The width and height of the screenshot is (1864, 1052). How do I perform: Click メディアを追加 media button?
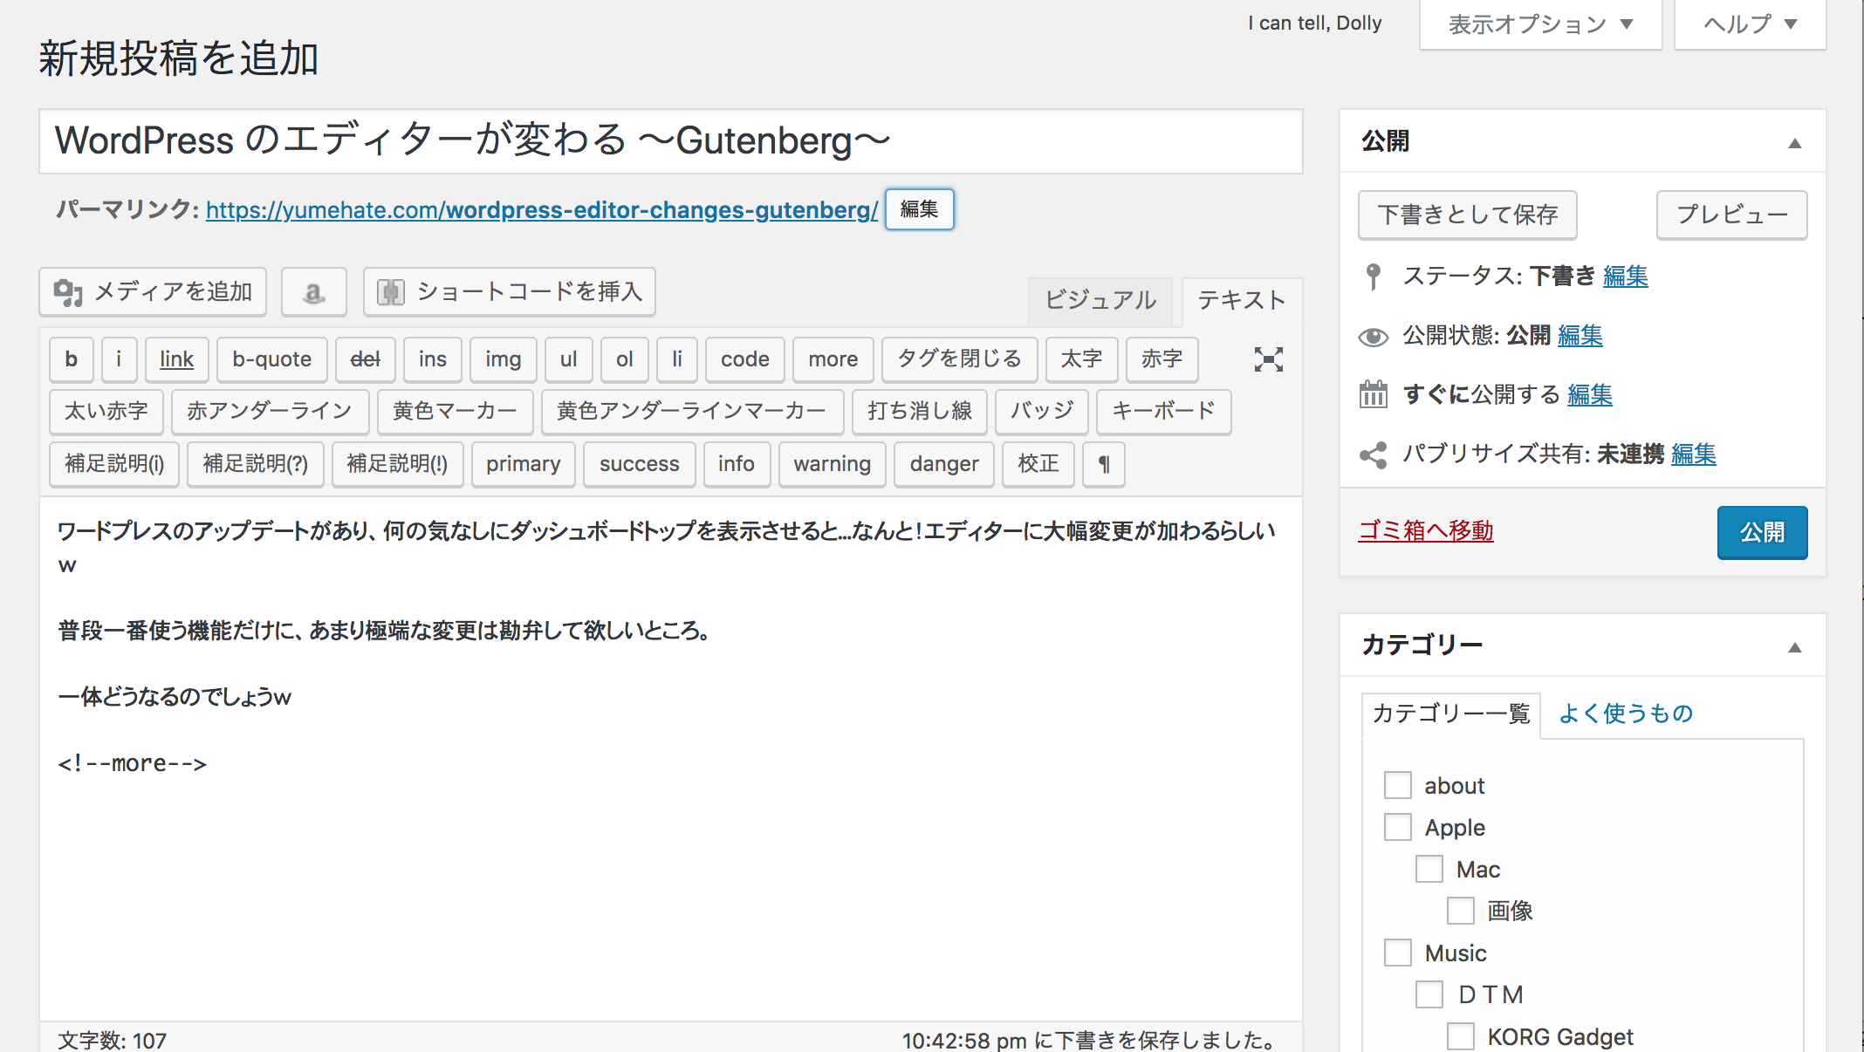pyautogui.click(x=153, y=292)
